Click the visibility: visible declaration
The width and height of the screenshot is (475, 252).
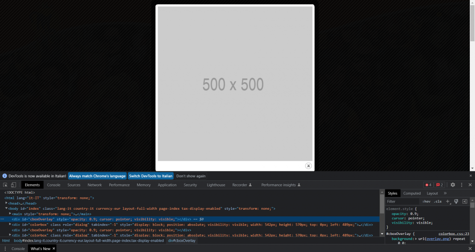point(412,223)
